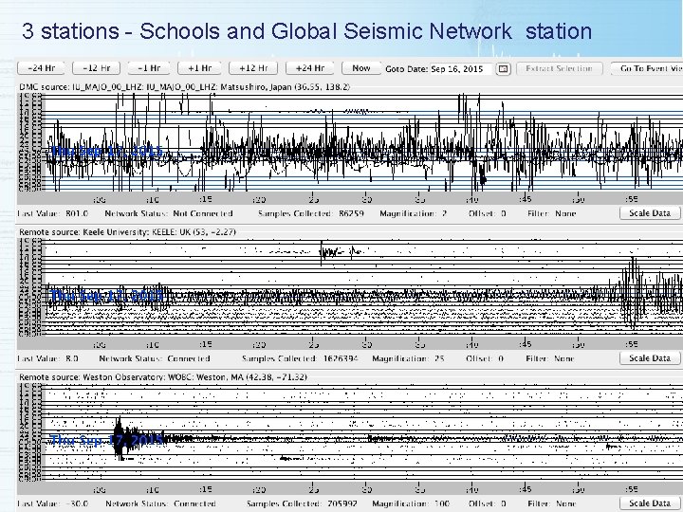
Task: Go back using the -12 Hr button
Action: pyautogui.click(x=96, y=68)
